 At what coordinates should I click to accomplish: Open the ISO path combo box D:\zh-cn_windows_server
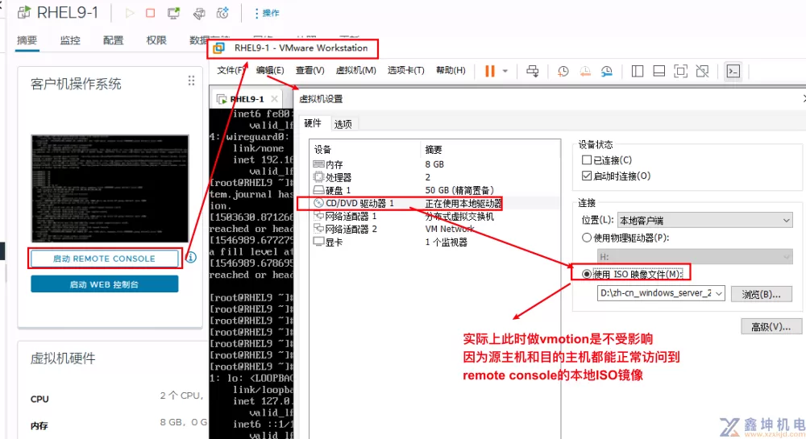661,293
